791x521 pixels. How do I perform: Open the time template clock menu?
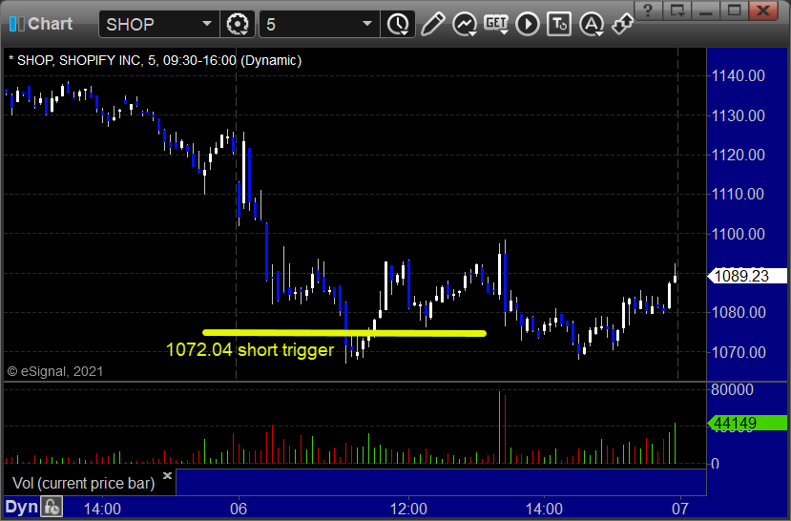398,24
